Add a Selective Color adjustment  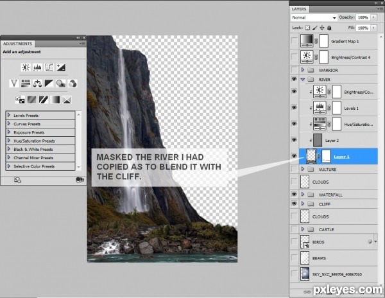click(67, 100)
